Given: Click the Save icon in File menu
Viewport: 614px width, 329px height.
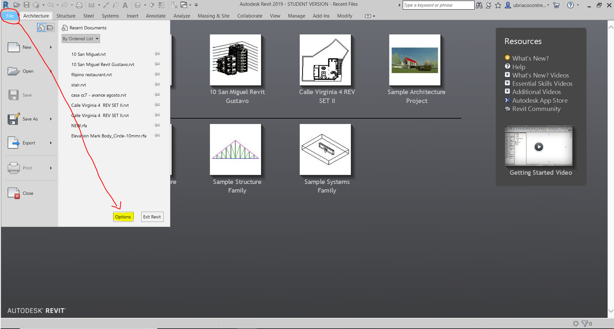Looking at the screenshot, I should coord(13,95).
